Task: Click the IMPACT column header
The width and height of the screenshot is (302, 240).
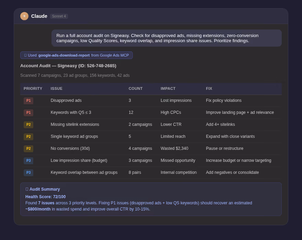Action: [168, 88]
